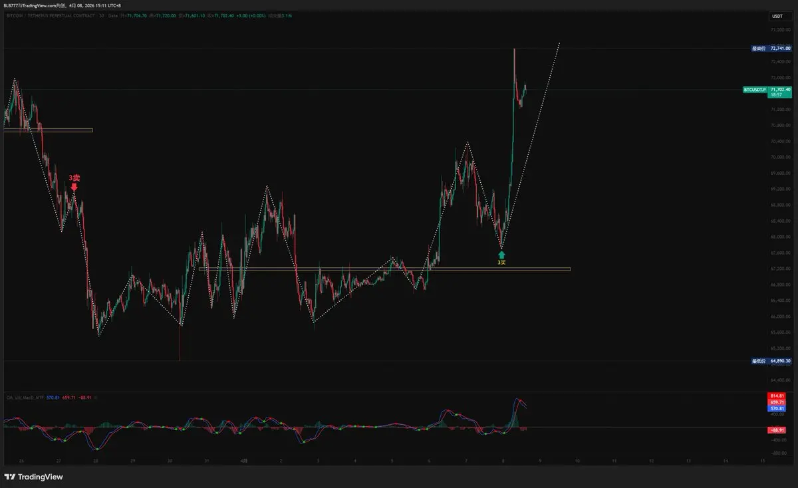Click the 28 date on the time axis
Screen dimensions: 798x488
coord(95,460)
